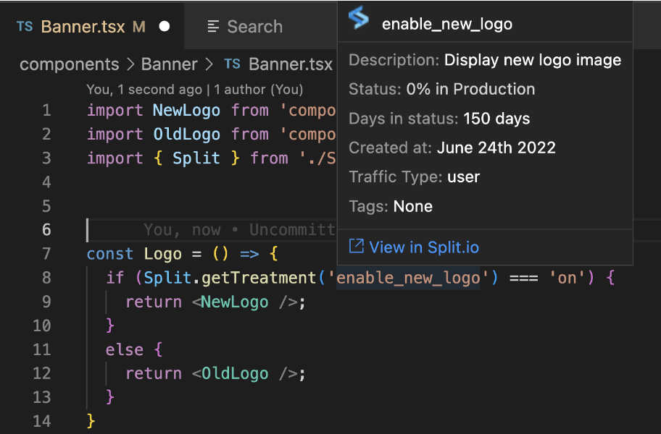Click the unsaved dot on the Banner.tsx tab
This screenshot has width=661, height=434.
(164, 27)
